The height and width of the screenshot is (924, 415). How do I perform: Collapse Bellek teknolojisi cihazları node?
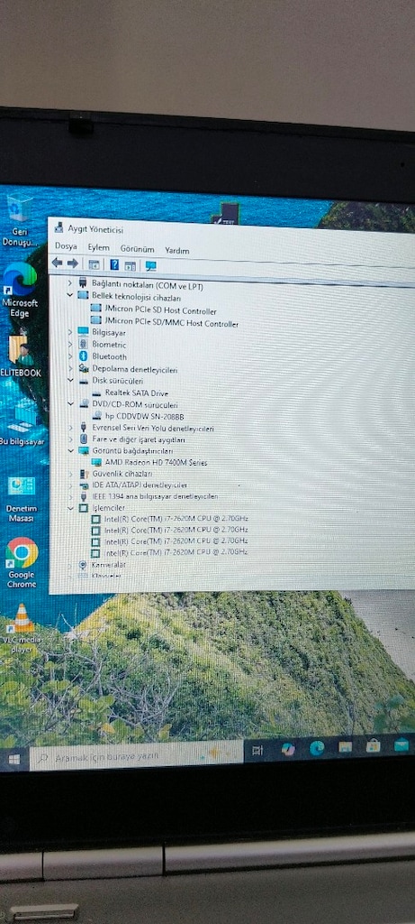[x=70, y=295]
